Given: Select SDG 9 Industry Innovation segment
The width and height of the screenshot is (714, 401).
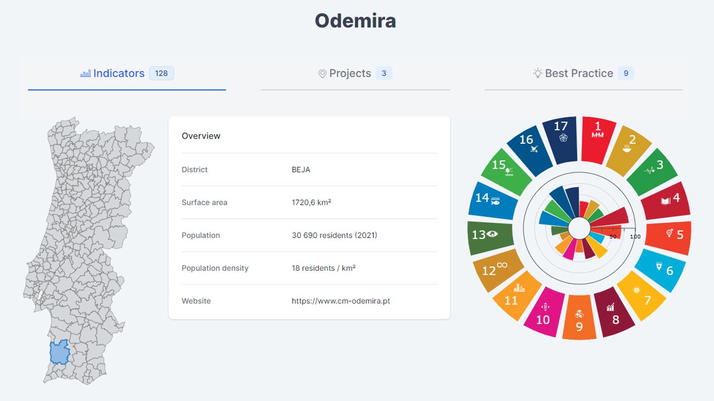Looking at the screenshot, I should click(x=579, y=317).
